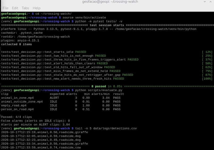Click the 'source venv/bin/activate' command
Image resolution: width=214 pixels, height=150 pixels.
[x=84, y=17]
